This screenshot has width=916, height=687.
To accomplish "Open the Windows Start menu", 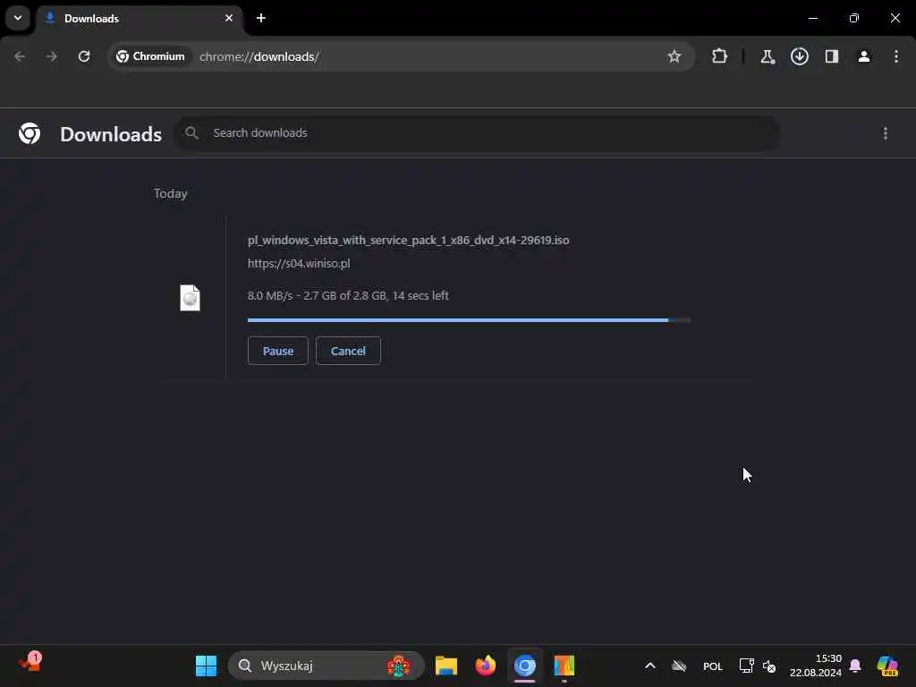I will click(x=207, y=666).
